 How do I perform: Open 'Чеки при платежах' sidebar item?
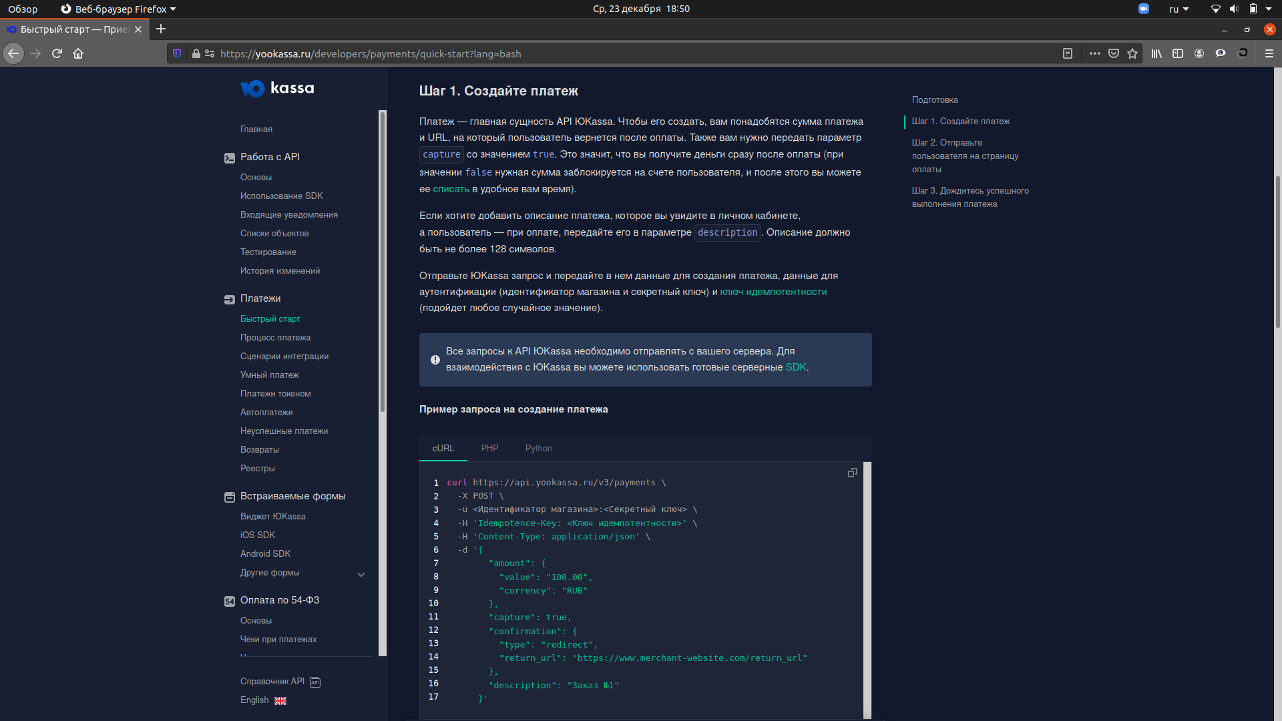278,640
